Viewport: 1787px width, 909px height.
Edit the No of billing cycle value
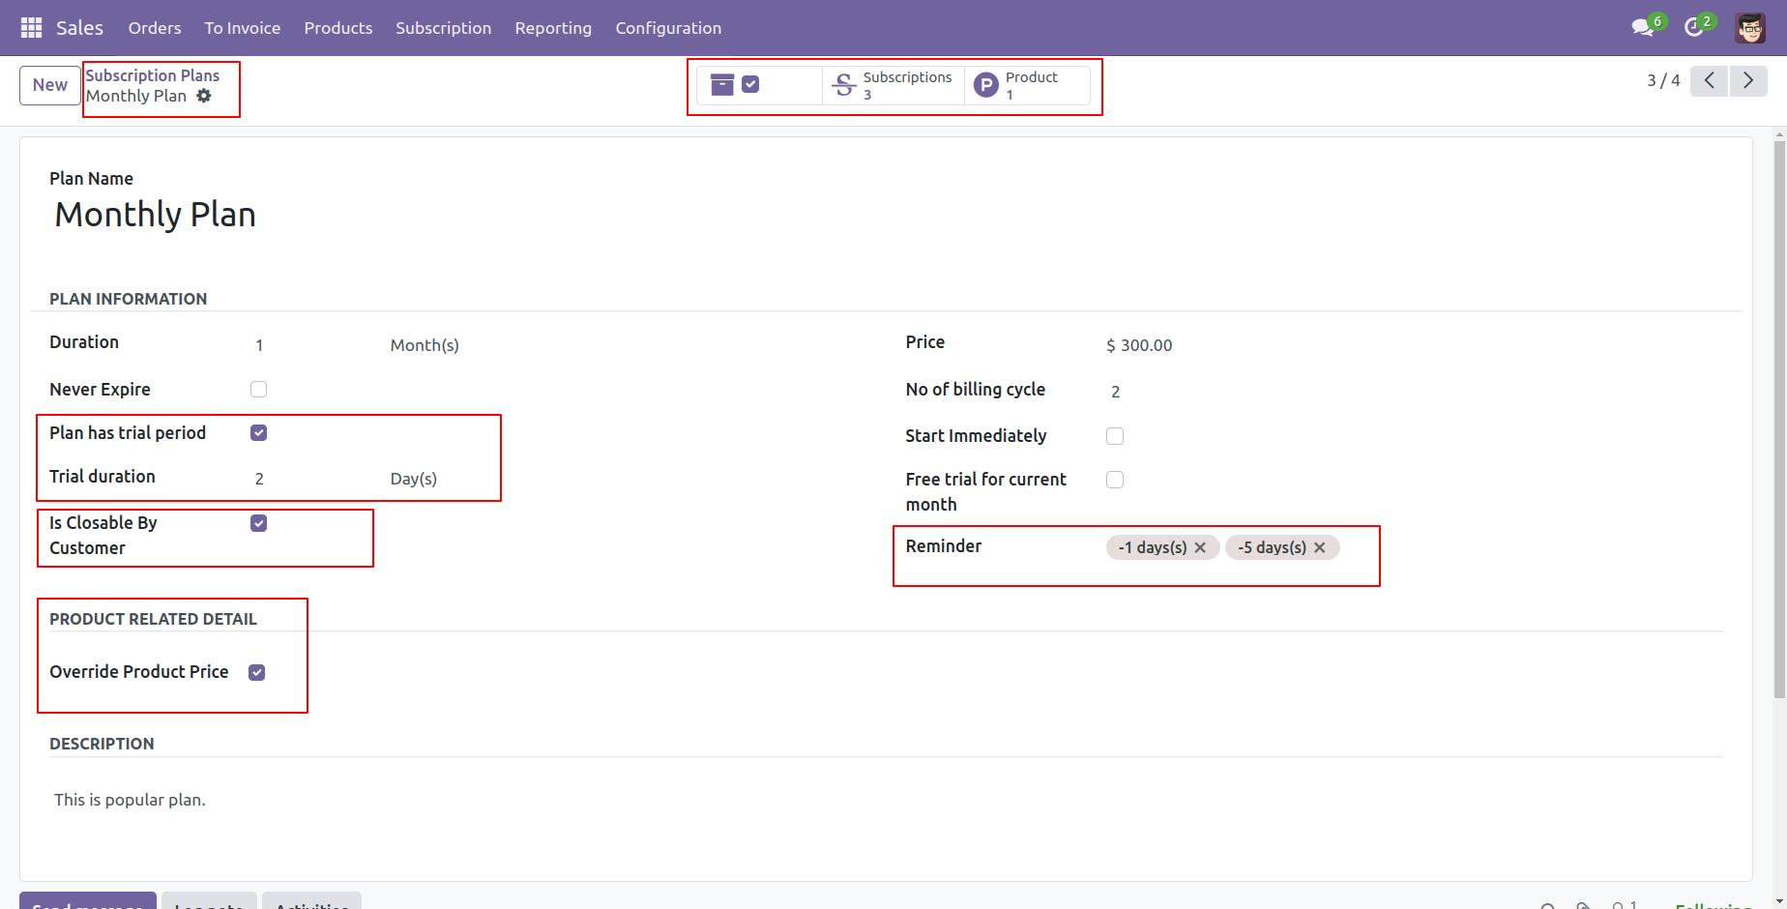(1115, 392)
